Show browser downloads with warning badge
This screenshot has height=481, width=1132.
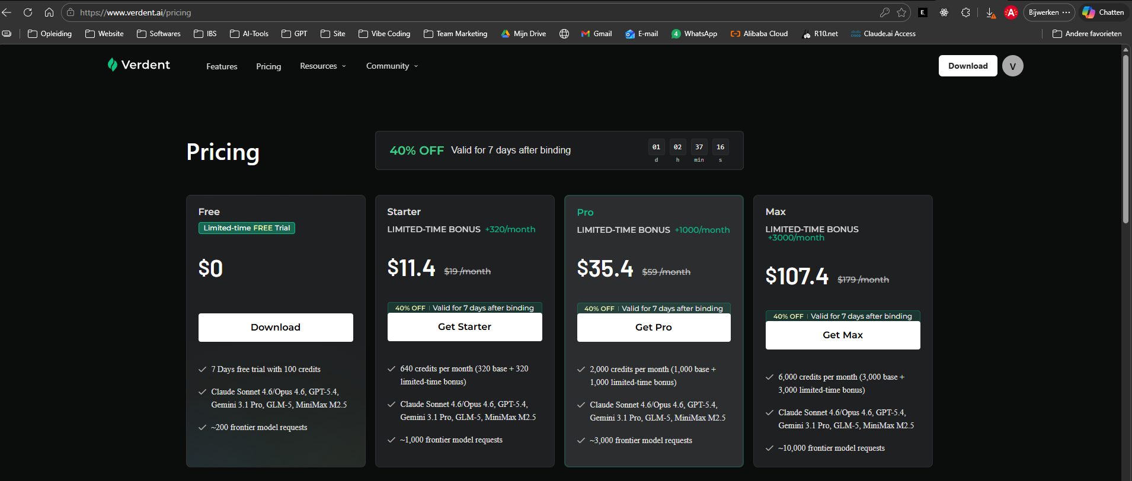click(x=990, y=12)
